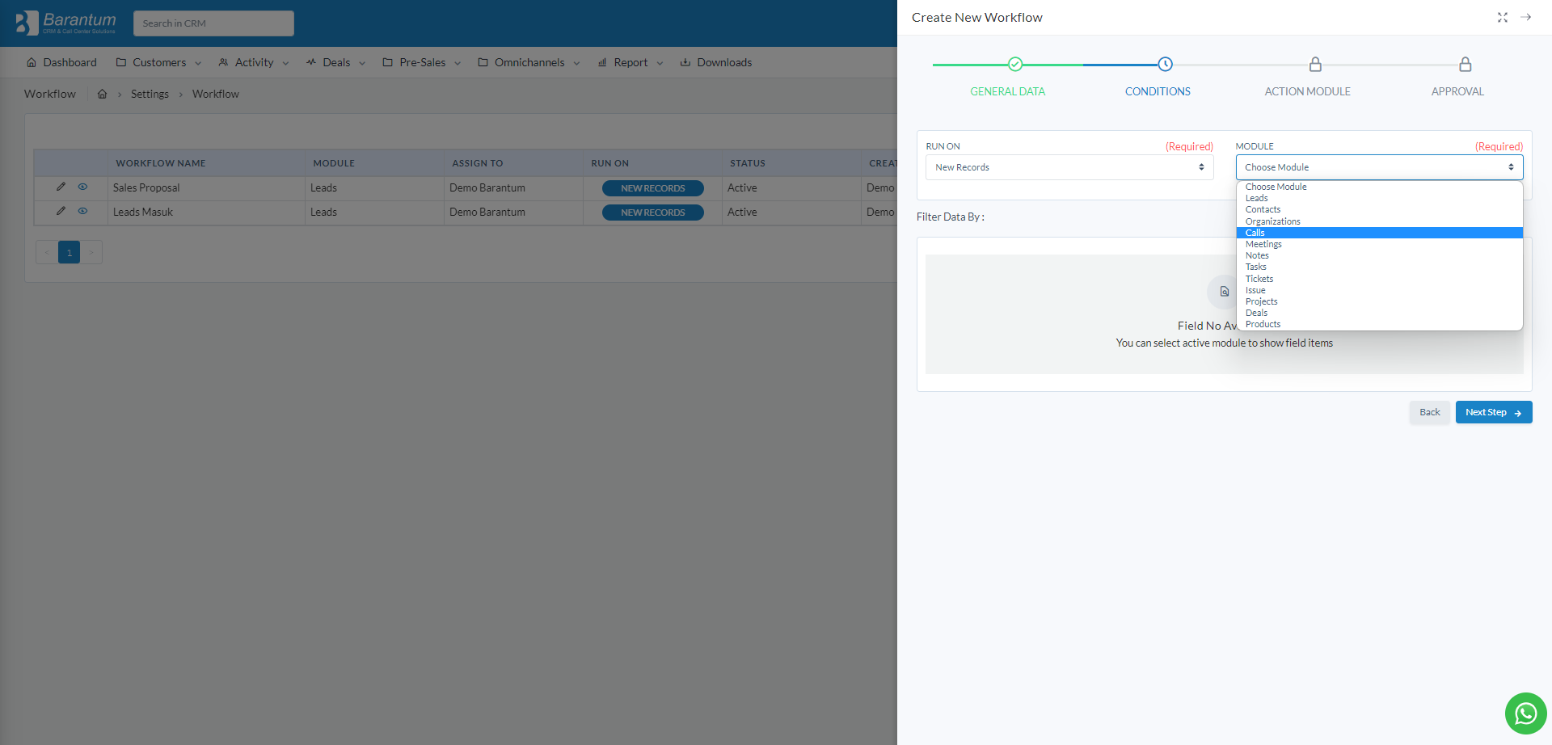
Task: Expand the Create New Workflow panel fullscreen
Action: [x=1503, y=17]
